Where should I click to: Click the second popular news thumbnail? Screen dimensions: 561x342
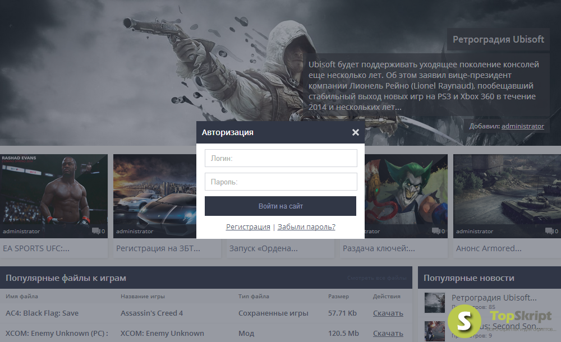435,331
